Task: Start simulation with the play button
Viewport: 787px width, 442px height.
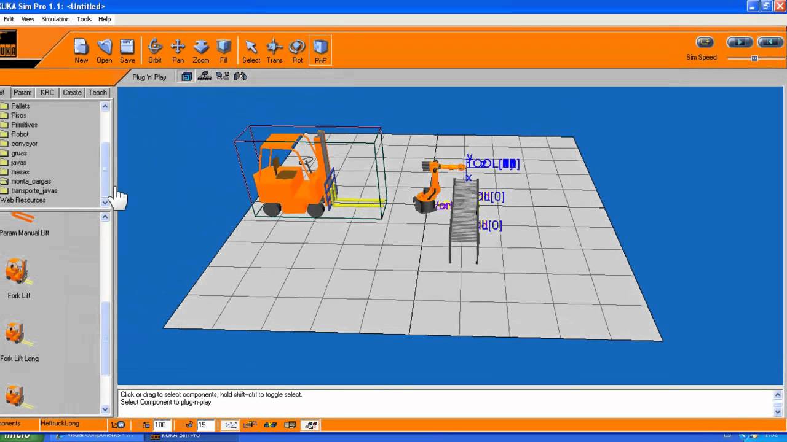Action: pos(740,42)
